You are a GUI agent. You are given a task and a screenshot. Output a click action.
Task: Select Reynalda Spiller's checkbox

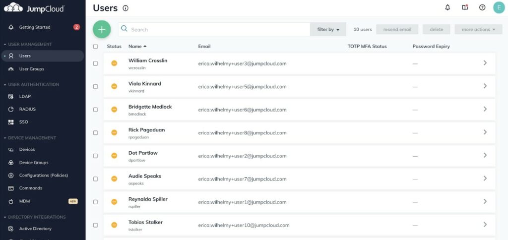click(x=95, y=202)
